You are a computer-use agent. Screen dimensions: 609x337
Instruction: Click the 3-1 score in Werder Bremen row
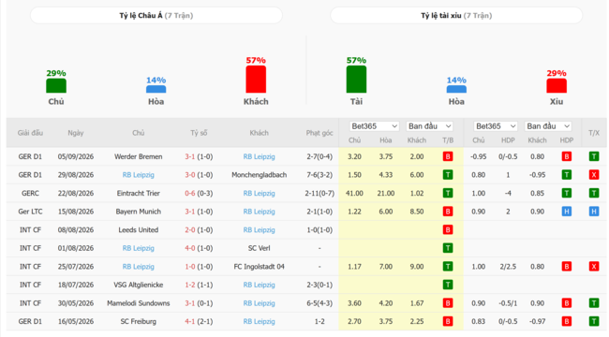(190, 156)
